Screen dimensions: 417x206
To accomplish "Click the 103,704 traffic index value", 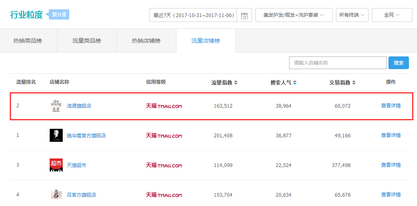I will 223,195.
